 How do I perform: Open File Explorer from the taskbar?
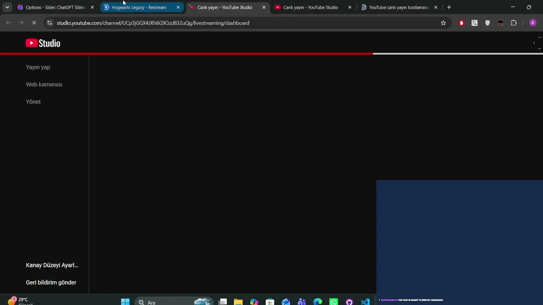(x=238, y=302)
